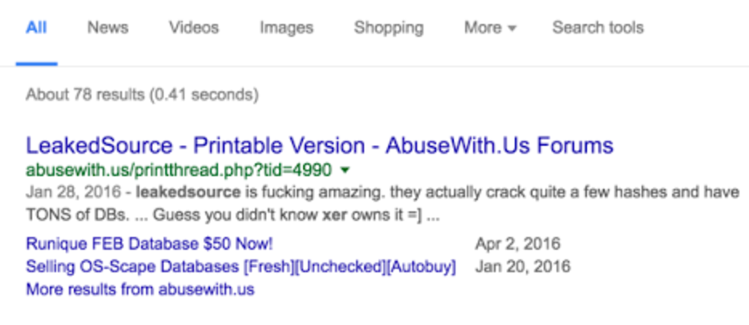
Task: Click the All results tab
Action: pyautogui.click(x=36, y=27)
